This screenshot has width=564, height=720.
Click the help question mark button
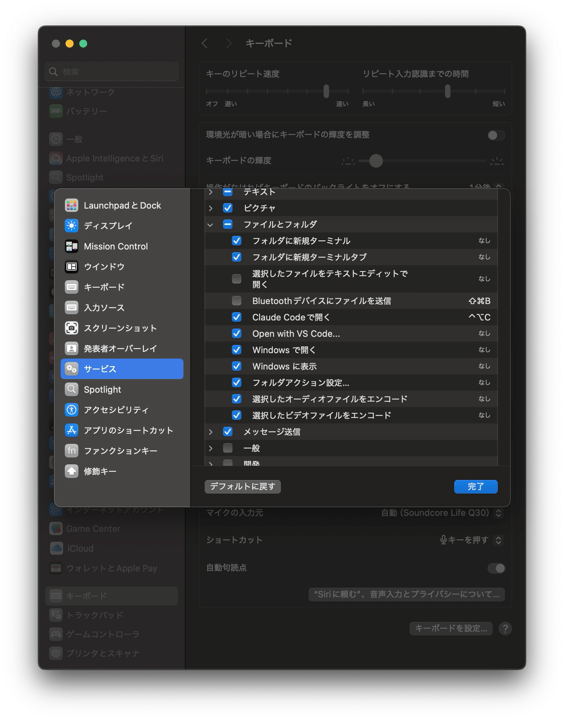[x=505, y=629]
